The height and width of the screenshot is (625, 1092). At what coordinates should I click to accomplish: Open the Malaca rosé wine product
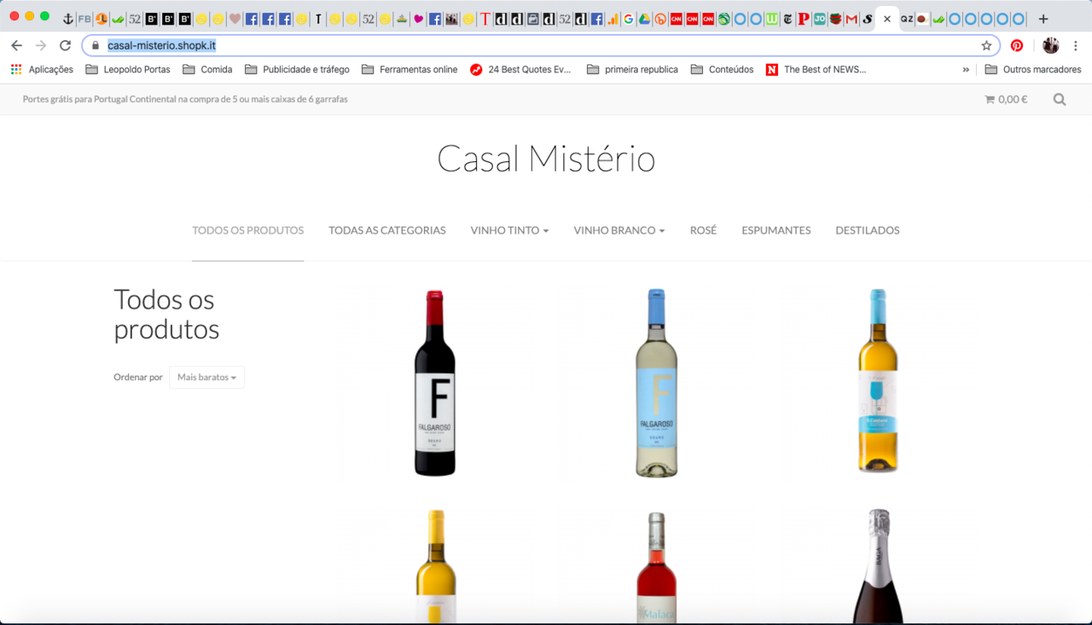pos(656,568)
